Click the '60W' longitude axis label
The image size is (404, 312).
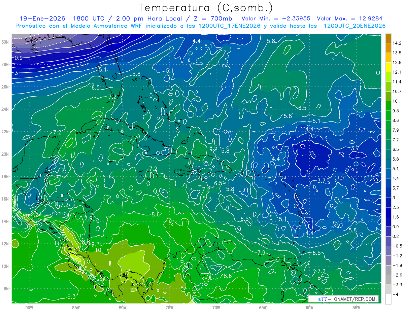point(310,308)
